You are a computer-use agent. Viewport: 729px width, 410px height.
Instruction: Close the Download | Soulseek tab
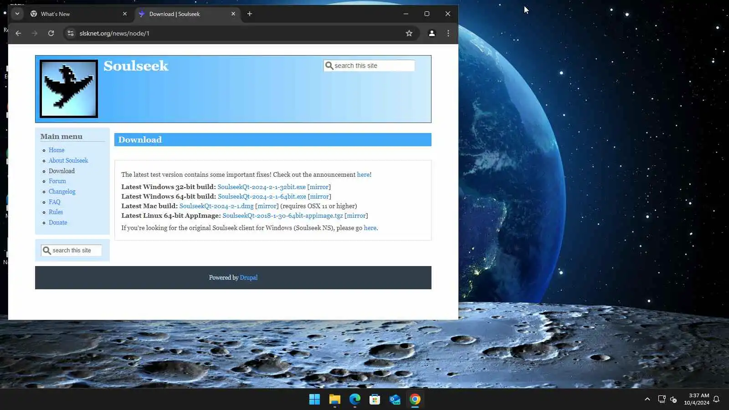click(233, 14)
